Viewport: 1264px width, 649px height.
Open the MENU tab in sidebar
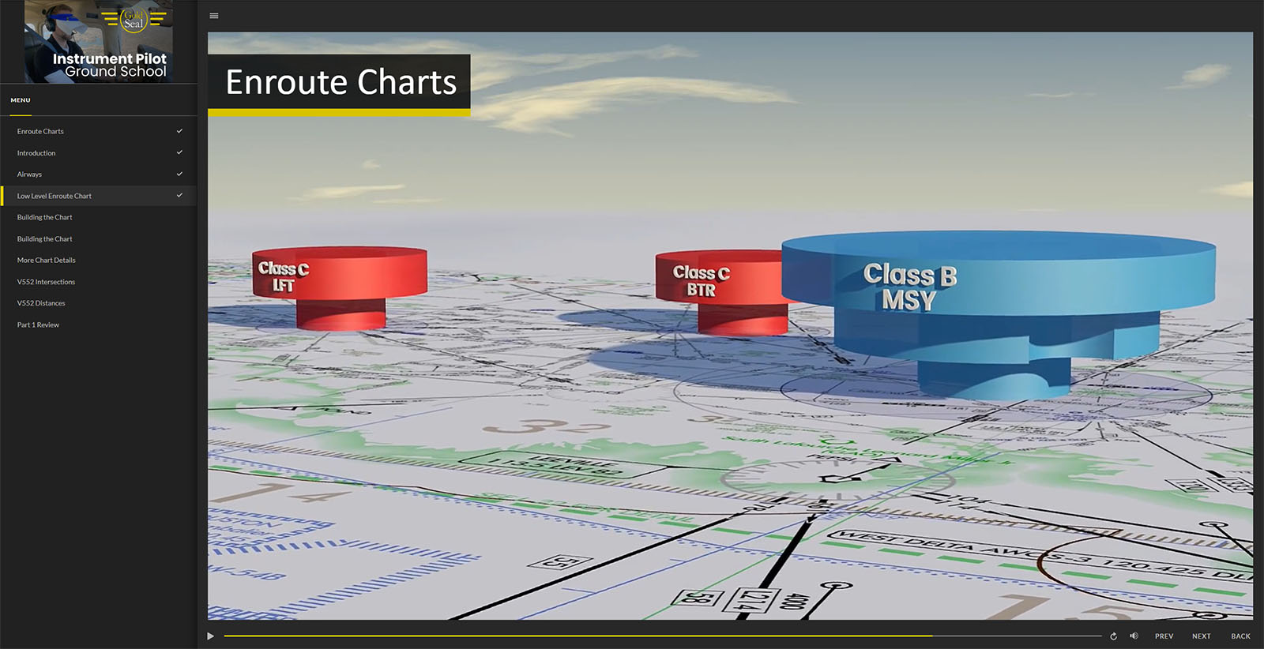(21, 100)
